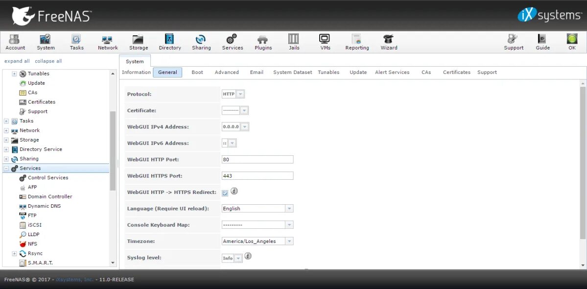The height and width of the screenshot is (289, 587).
Task: Expand the Storage tree node
Action: (x=6, y=140)
